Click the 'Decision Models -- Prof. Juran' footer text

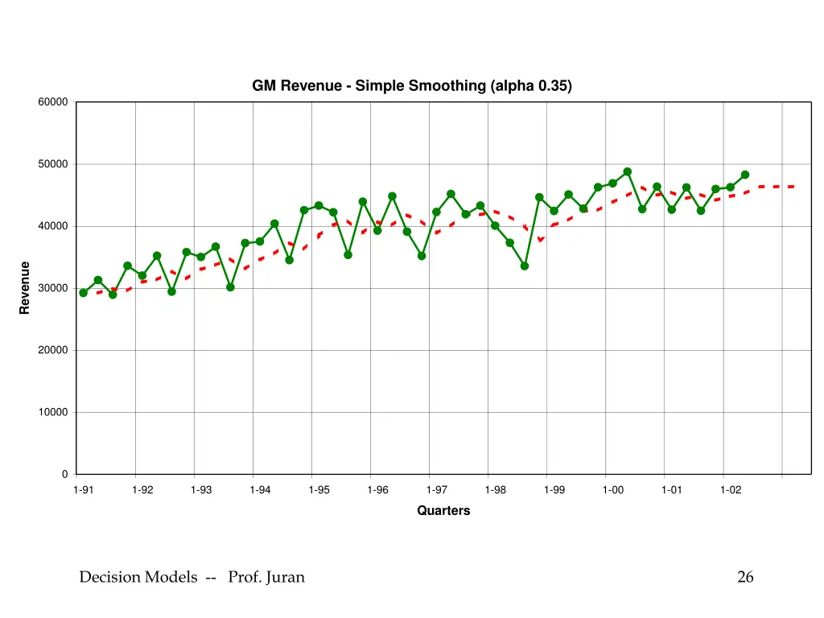(192, 577)
